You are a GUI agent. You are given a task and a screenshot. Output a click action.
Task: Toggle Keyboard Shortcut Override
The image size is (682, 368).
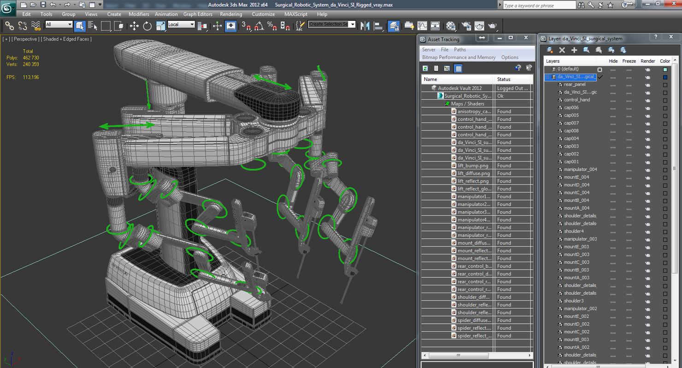231,26
